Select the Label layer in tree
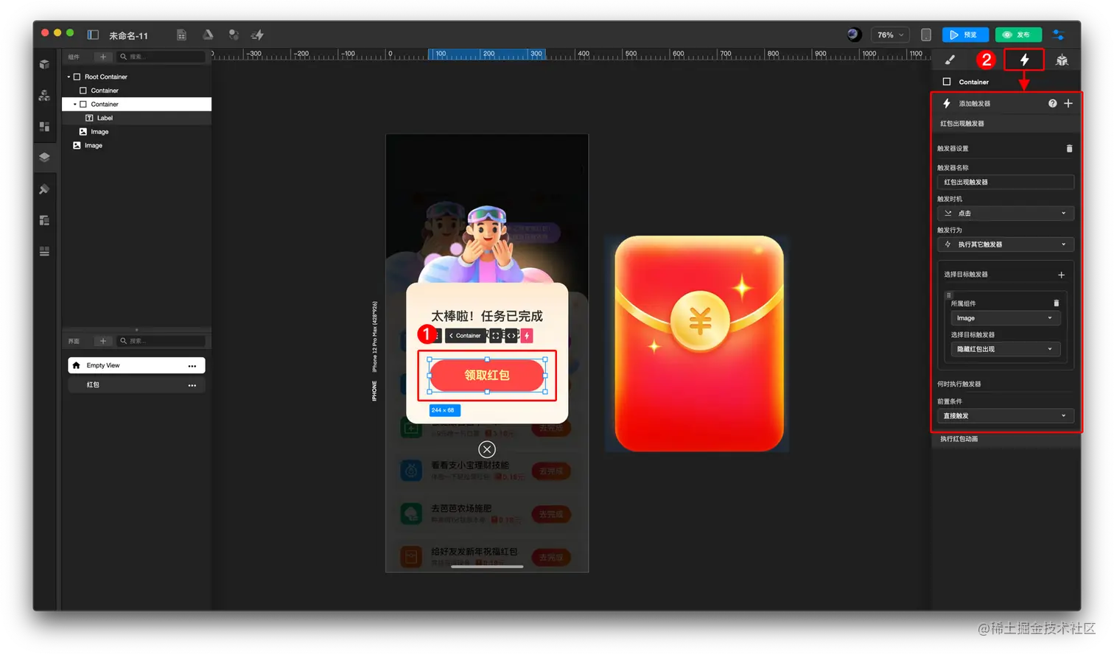Viewport: 1114px width, 654px height. click(x=105, y=118)
